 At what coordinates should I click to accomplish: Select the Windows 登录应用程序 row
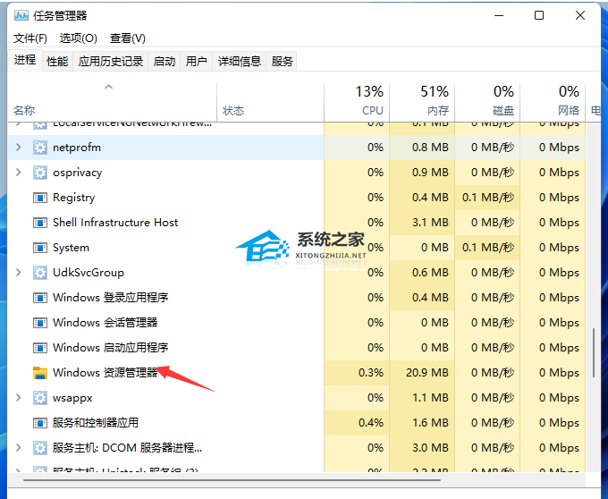coord(110,298)
